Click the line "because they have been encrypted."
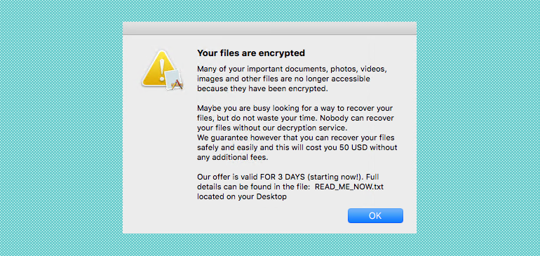 262,88
